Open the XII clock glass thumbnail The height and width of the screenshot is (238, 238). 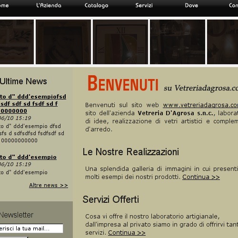[x=120, y=42]
